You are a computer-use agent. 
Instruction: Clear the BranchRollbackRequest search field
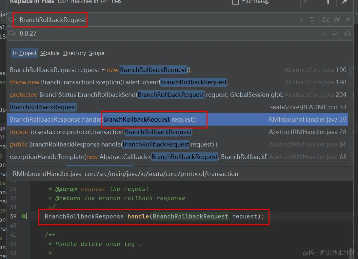(302, 20)
